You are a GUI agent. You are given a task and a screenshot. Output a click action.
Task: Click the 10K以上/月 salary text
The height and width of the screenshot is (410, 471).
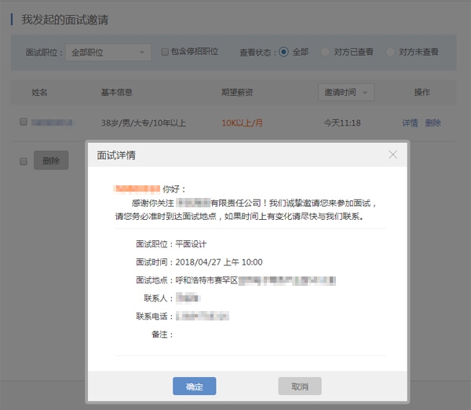pyautogui.click(x=242, y=123)
